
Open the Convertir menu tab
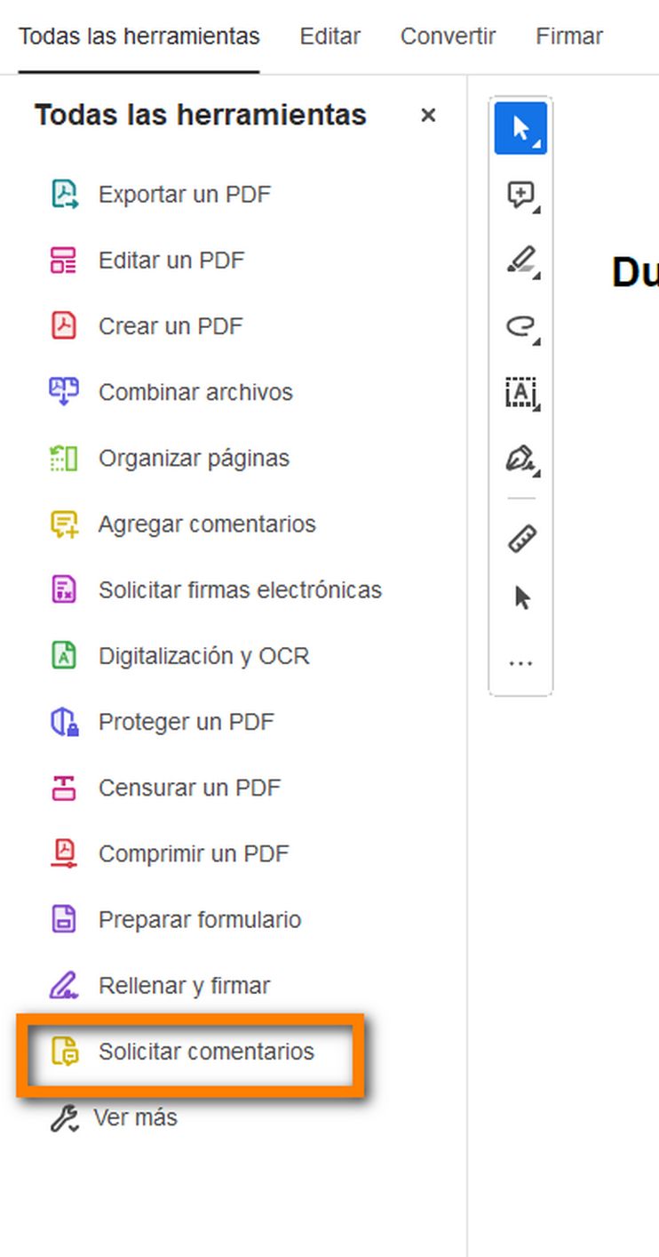click(448, 36)
